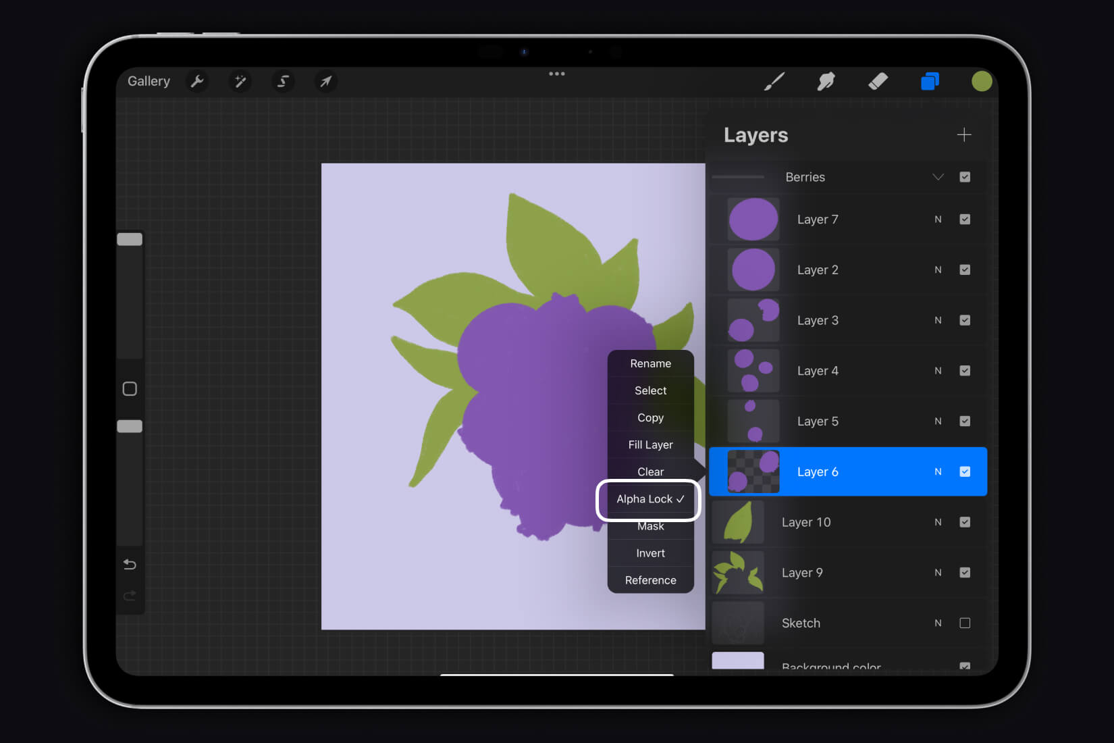Open blend mode N for Layer 5
The image size is (1114, 743).
(938, 421)
